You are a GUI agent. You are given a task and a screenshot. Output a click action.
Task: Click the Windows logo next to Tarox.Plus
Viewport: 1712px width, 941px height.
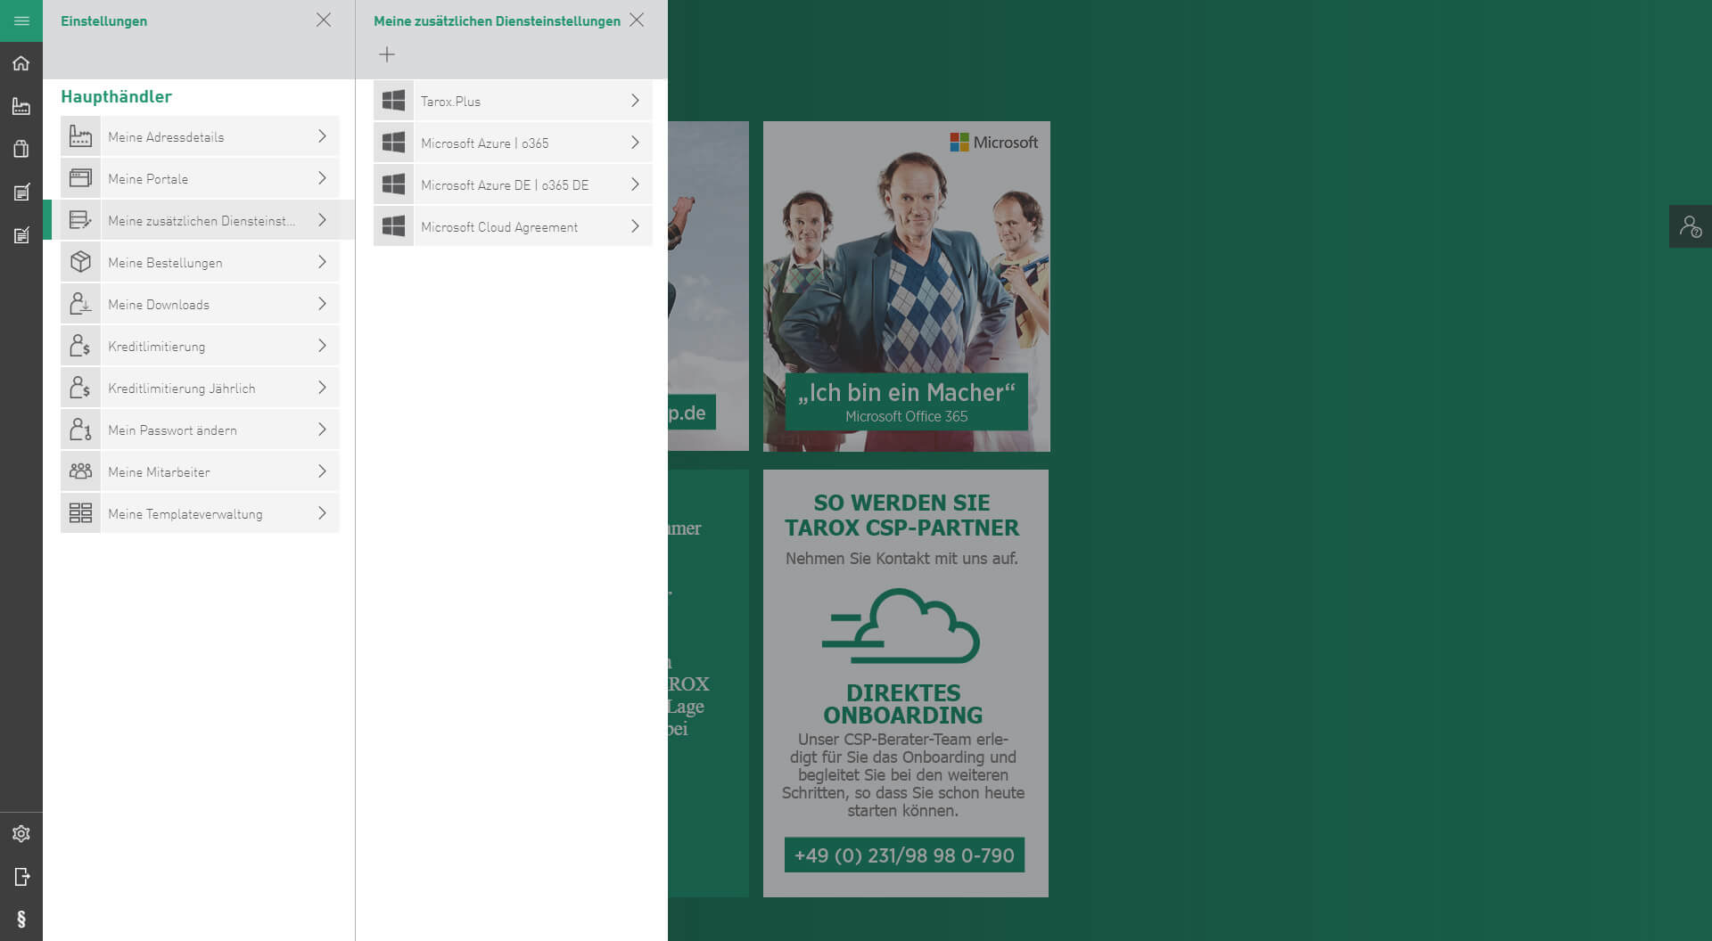(393, 101)
